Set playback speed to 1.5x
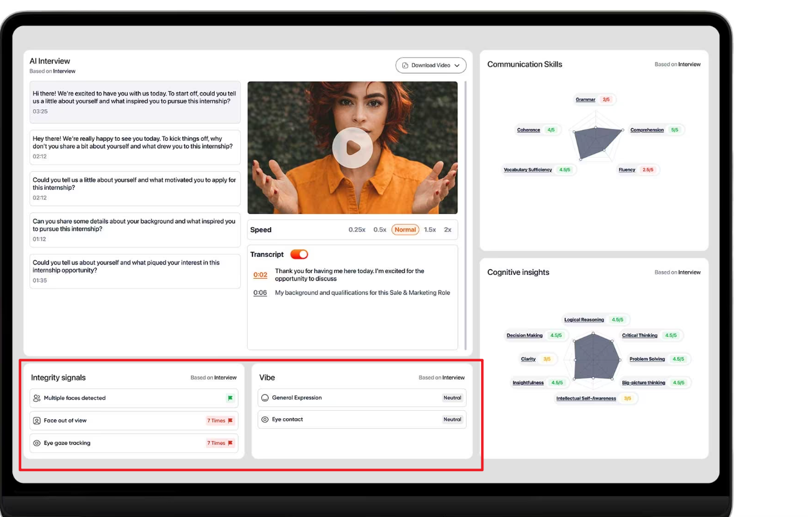 point(429,230)
